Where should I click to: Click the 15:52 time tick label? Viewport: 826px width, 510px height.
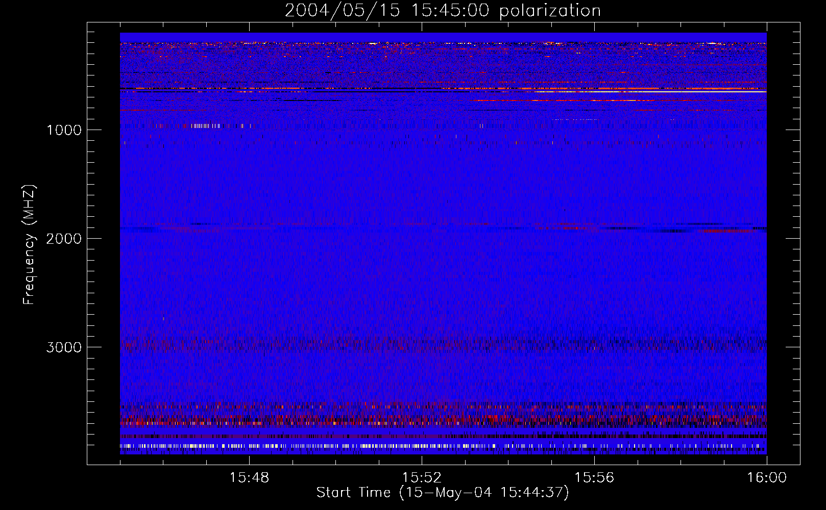point(422,478)
